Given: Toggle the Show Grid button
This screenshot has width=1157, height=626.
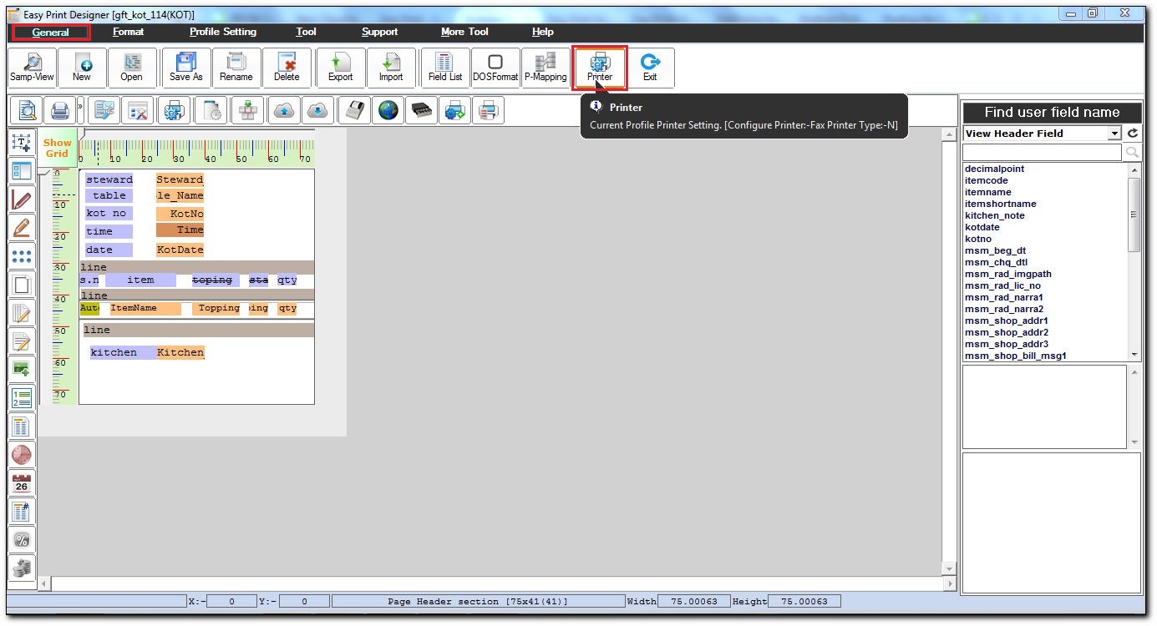Looking at the screenshot, I should pyautogui.click(x=58, y=149).
